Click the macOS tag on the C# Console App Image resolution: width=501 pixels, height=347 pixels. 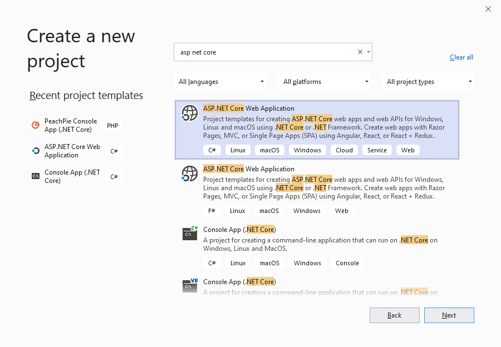(269, 263)
